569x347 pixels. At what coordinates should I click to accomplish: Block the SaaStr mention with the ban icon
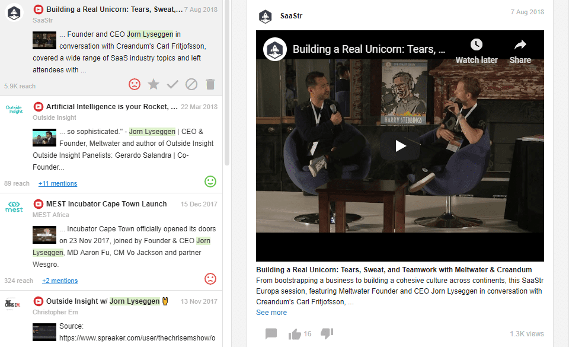pos(191,84)
